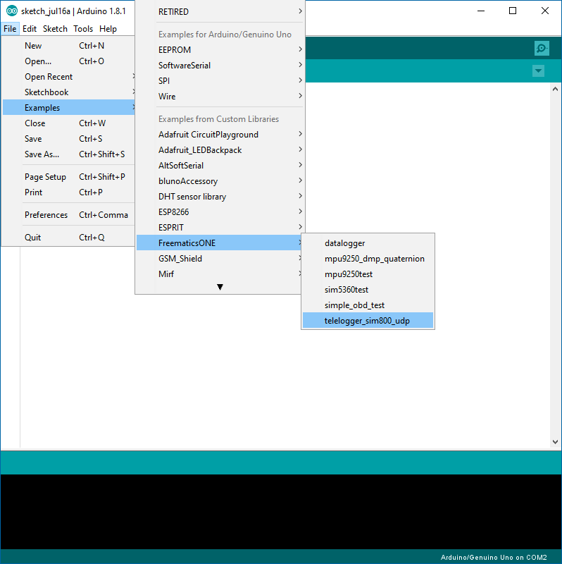Expand the RETIRED examples submenu
This screenshot has height=564, width=562.
pyautogui.click(x=220, y=11)
